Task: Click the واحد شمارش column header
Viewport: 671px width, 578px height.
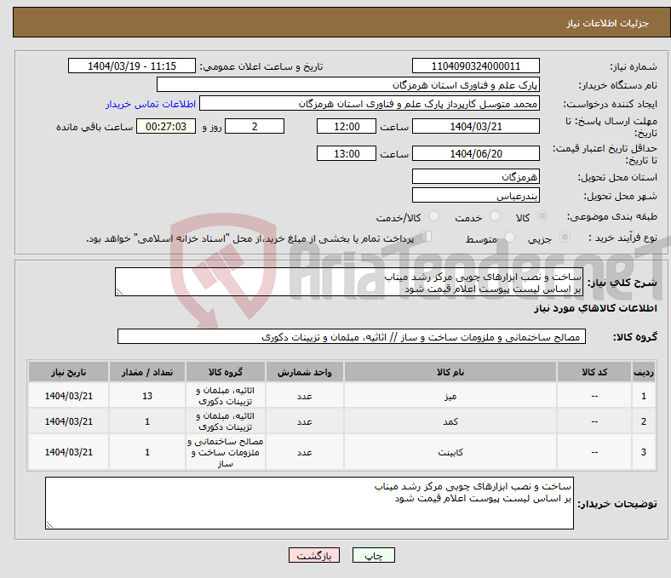Action: [x=304, y=372]
